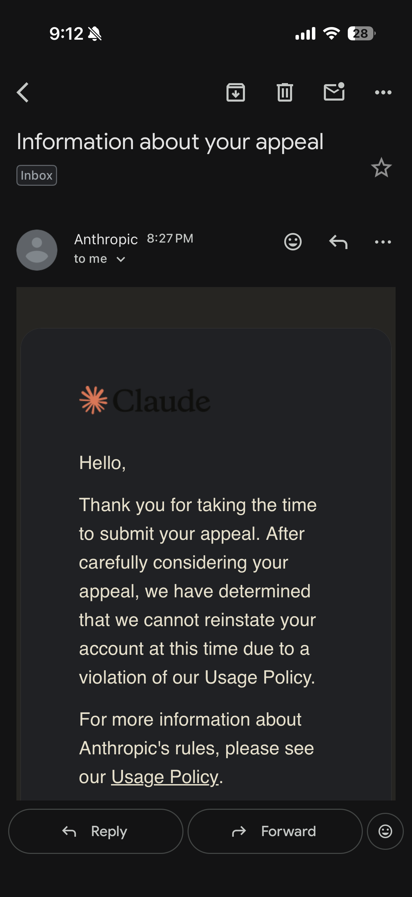The width and height of the screenshot is (412, 897).
Task: Tap the Inbox label tag
Action: (37, 175)
